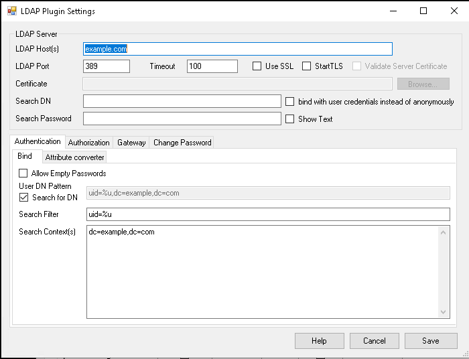Click the LDAP Host(s) text field
Screen dimensions: 469x359
(x=237, y=49)
